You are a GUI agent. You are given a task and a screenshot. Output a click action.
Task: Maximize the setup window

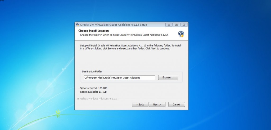click(176, 25)
